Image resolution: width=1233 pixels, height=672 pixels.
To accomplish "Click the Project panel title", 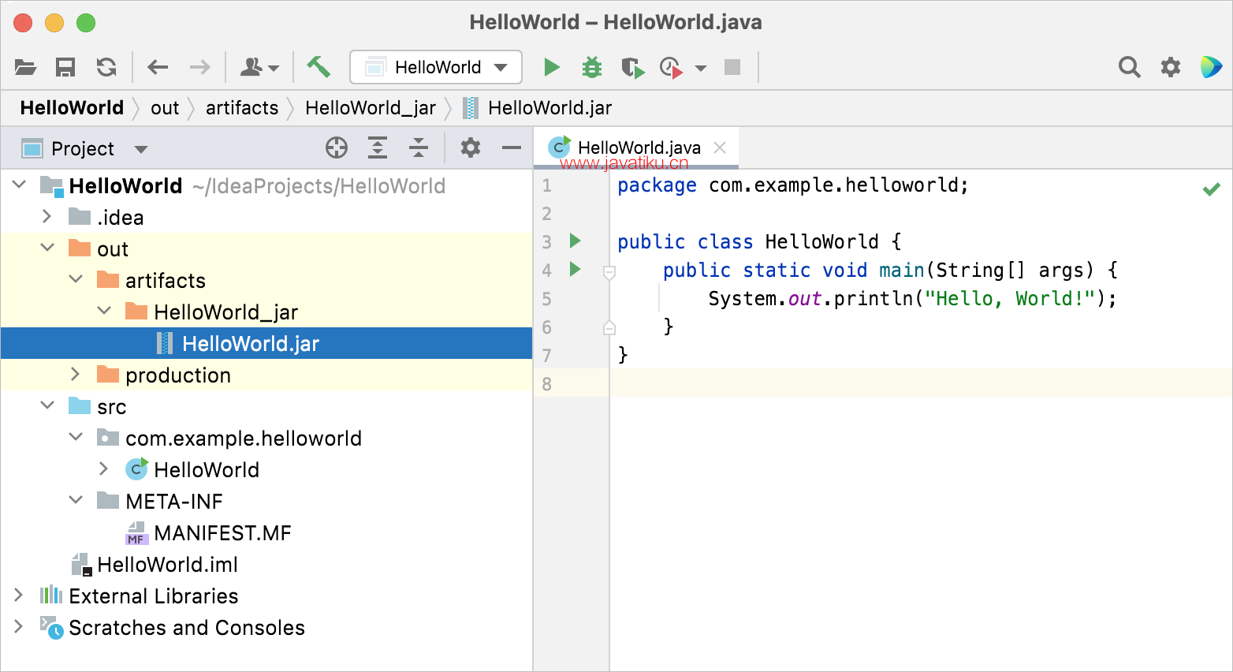I will click(x=83, y=148).
